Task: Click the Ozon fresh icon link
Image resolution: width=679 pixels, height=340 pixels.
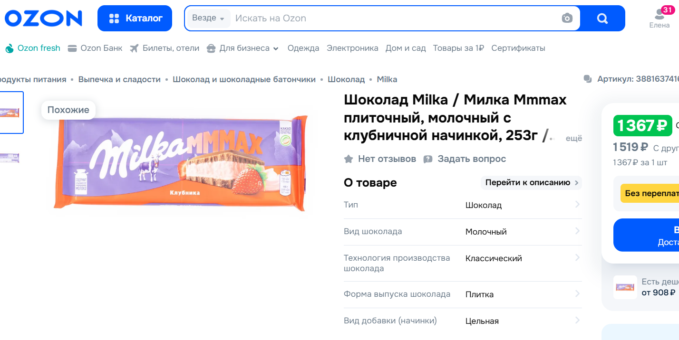Action: 10,48
